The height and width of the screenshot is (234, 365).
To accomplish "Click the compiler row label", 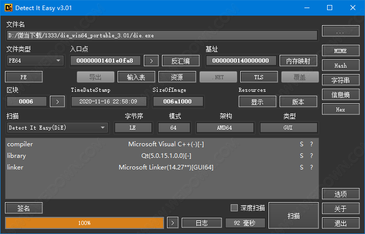I will [x=20, y=144].
